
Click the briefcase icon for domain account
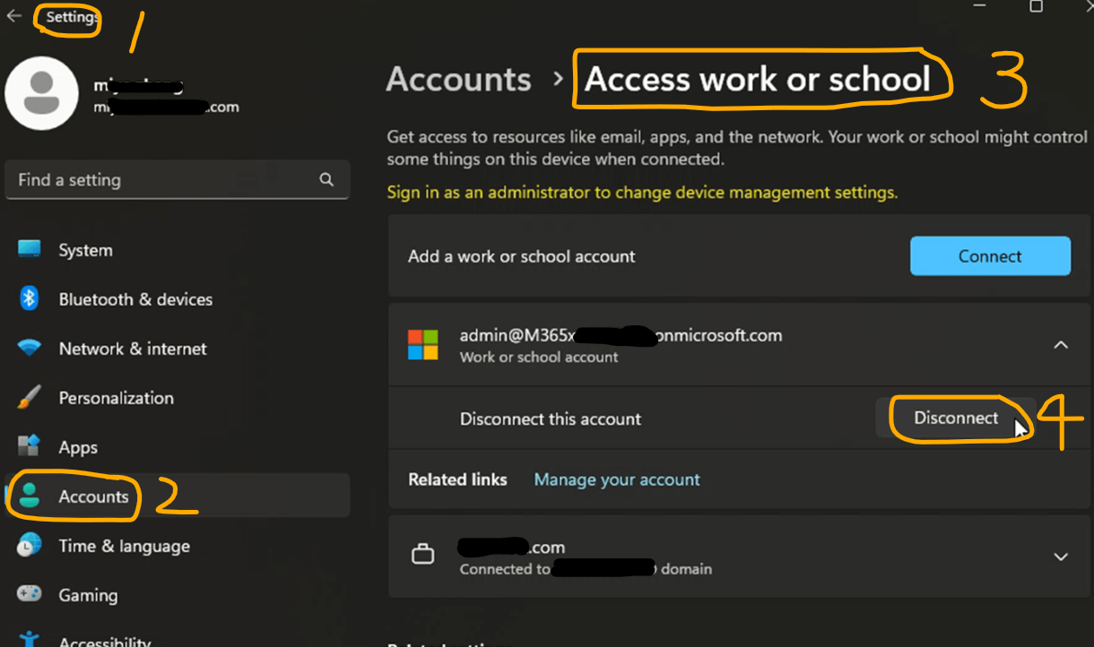[x=422, y=556]
